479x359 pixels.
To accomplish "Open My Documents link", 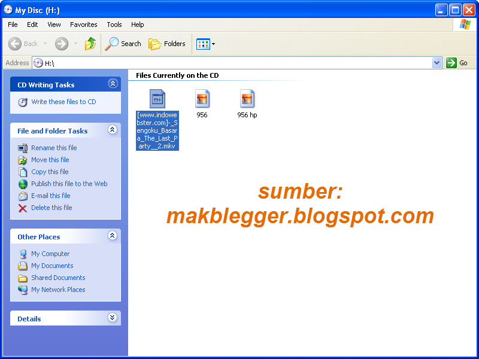I will point(52,266).
